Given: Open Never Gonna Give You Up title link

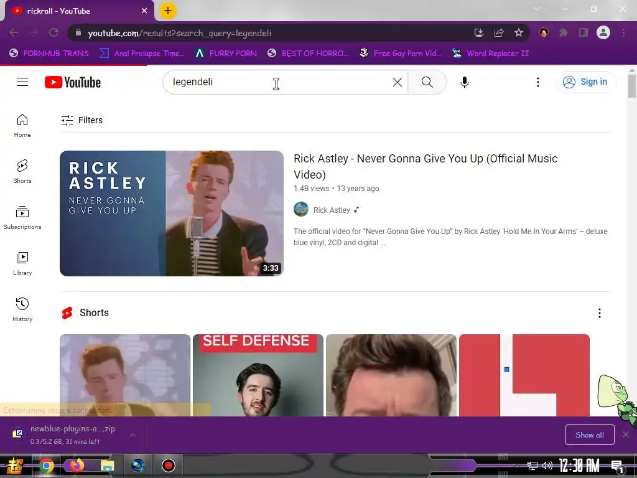Looking at the screenshot, I should (x=425, y=166).
